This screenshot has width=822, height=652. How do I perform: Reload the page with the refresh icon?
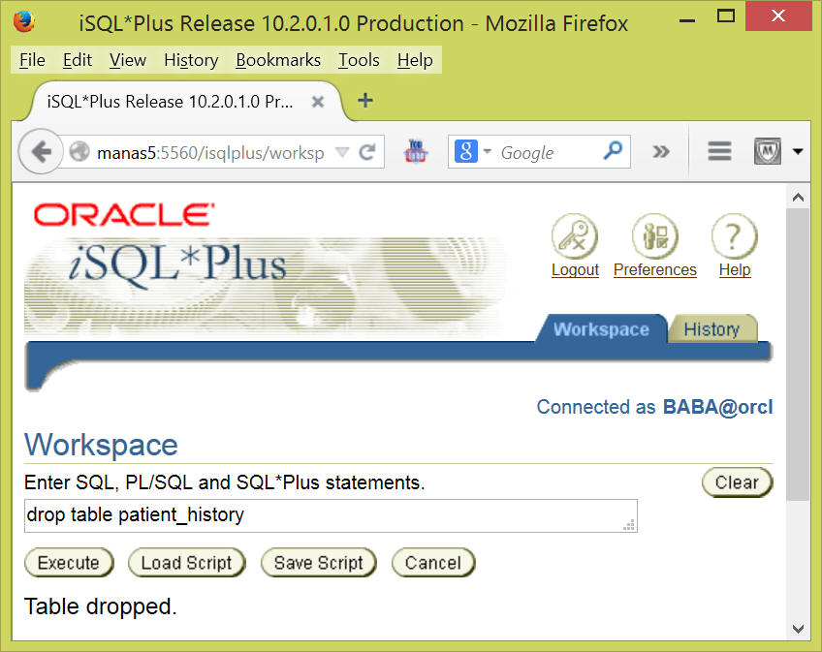(x=367, y=152)
